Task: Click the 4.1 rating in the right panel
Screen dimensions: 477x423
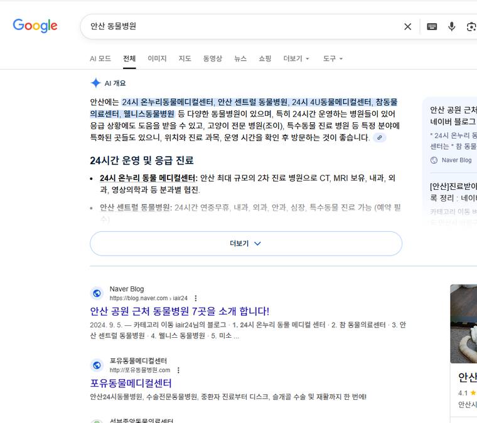Action: 463,393
